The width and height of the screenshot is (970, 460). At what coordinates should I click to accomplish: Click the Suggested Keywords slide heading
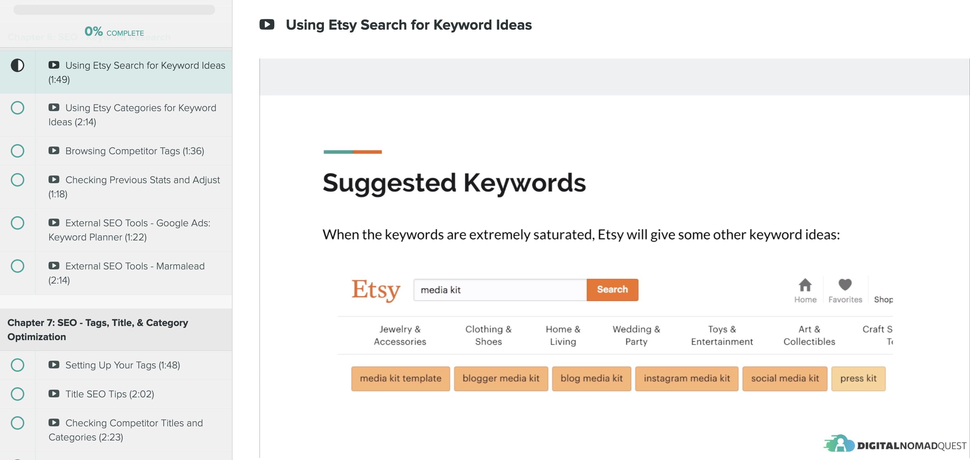(x=454, y=183)
